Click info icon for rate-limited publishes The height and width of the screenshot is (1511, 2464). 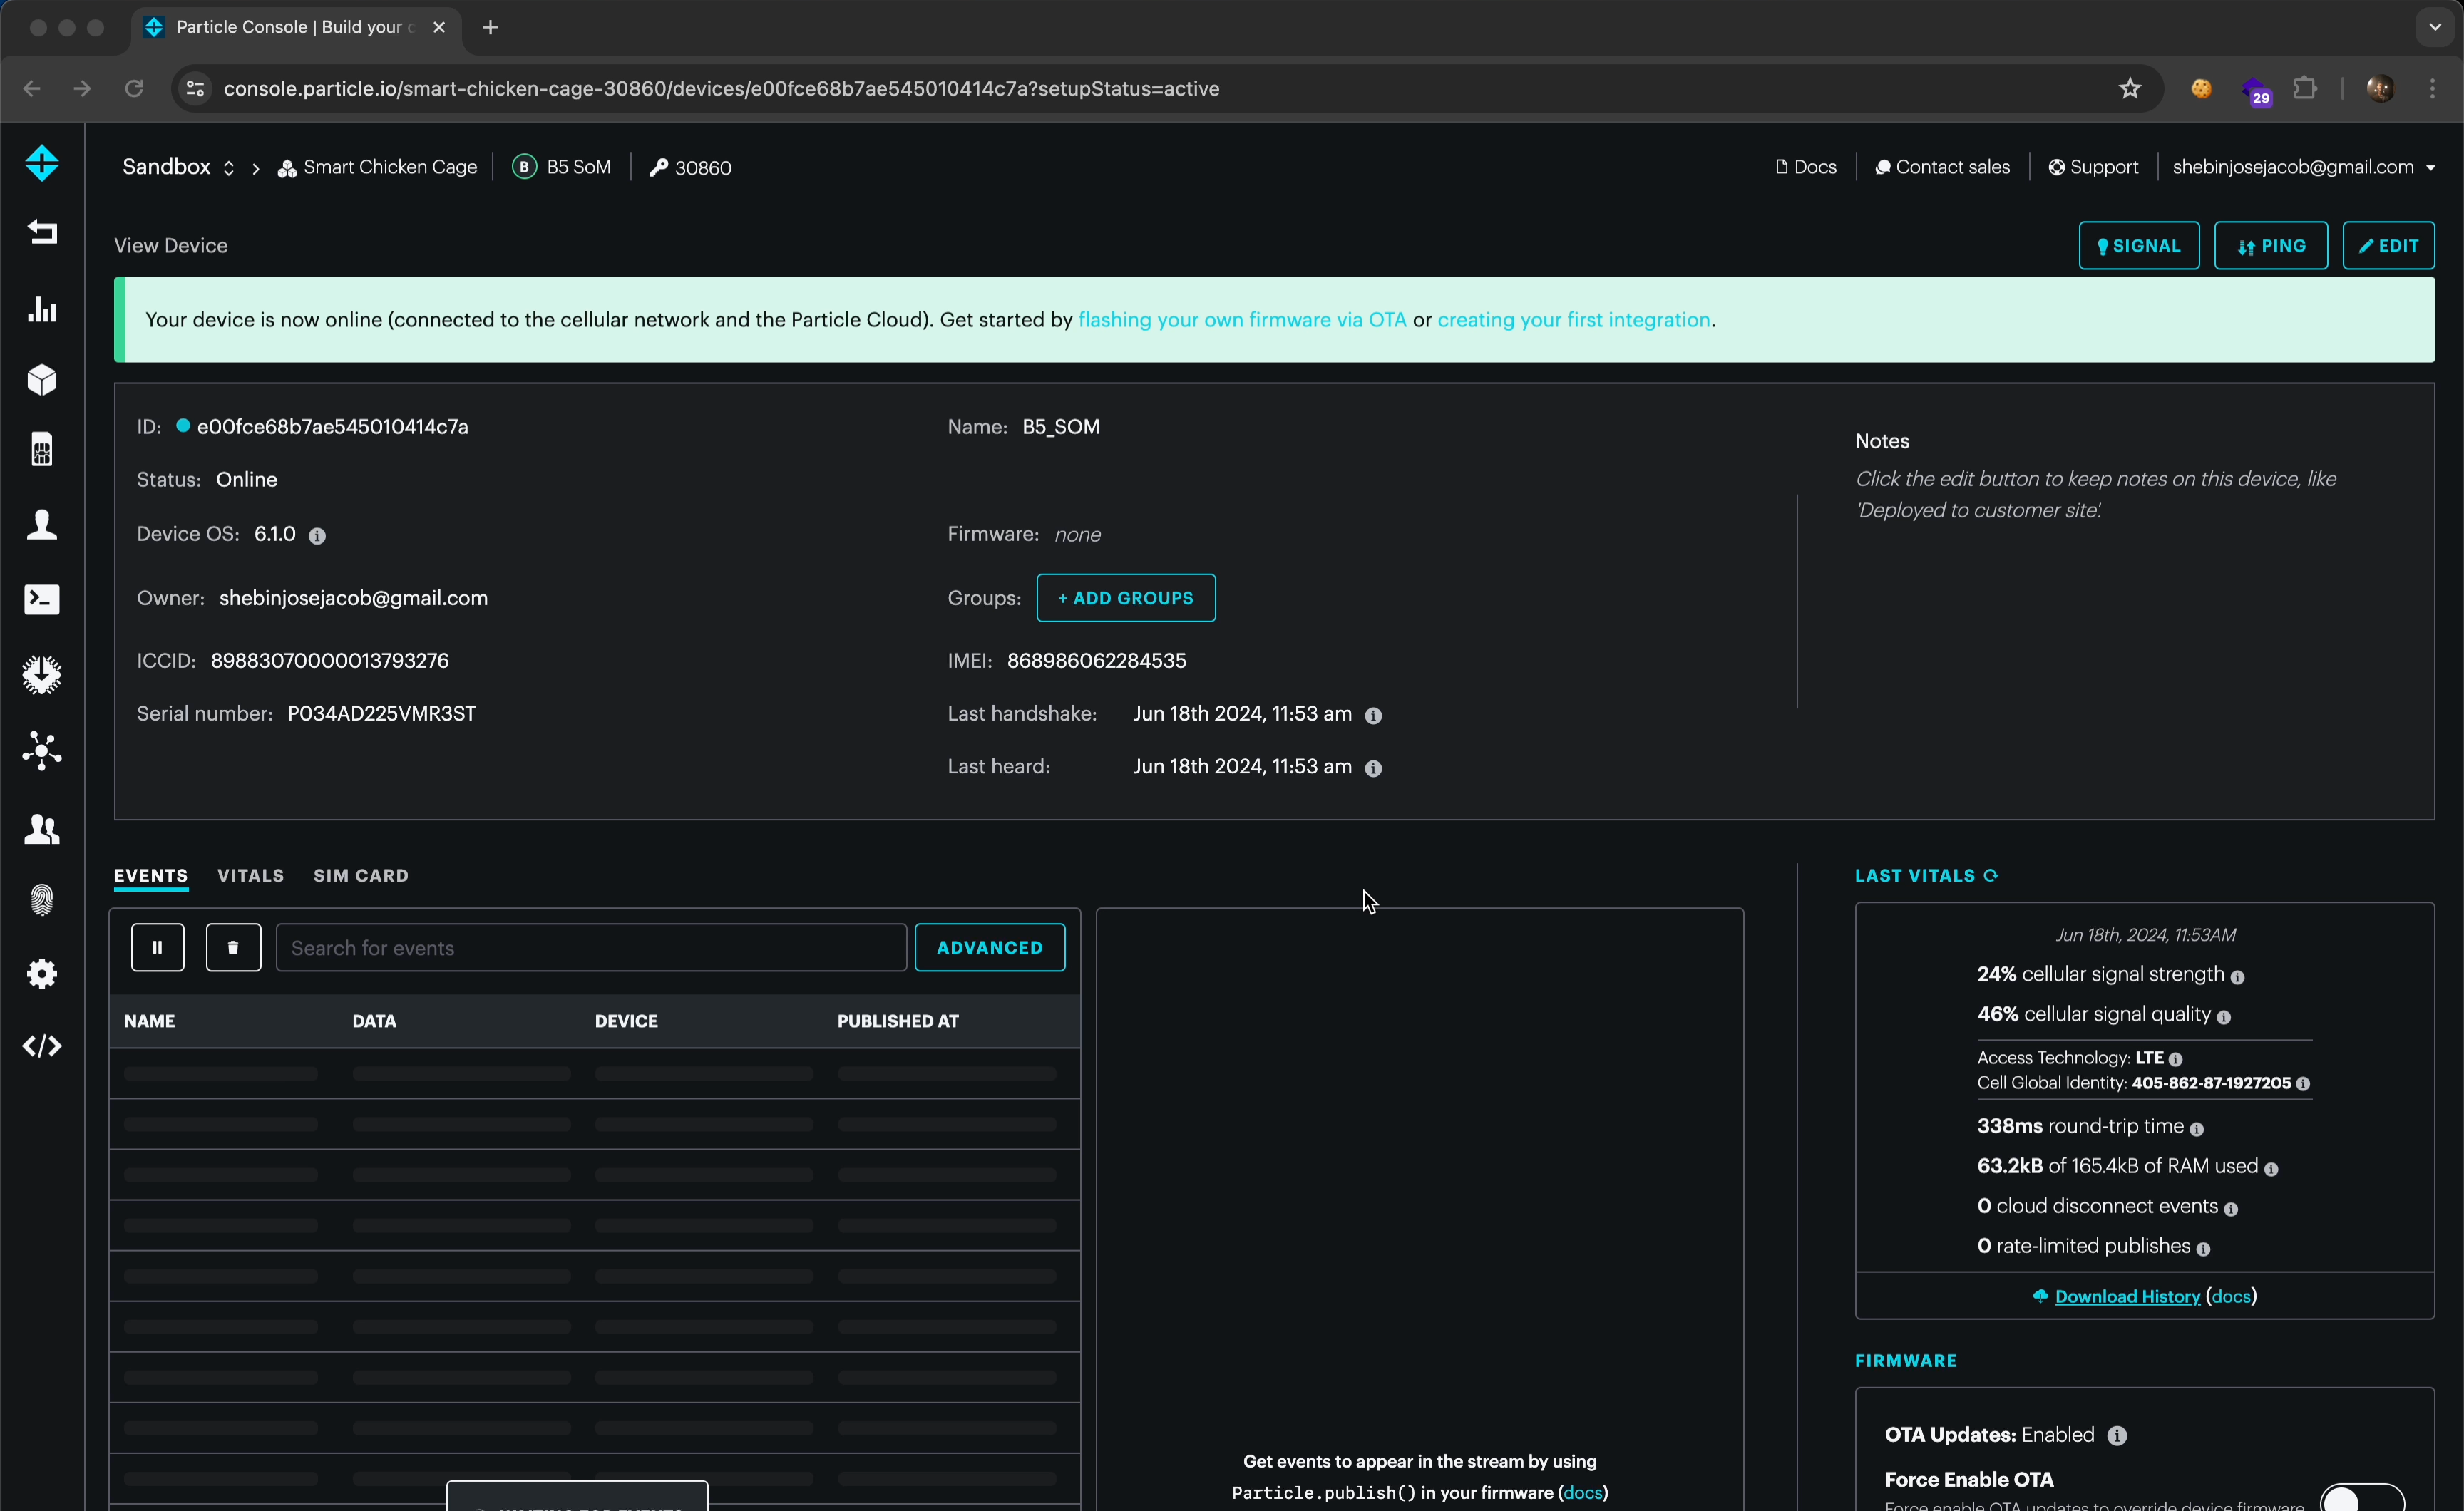pyautogui.click(x=2203, y=1249)
